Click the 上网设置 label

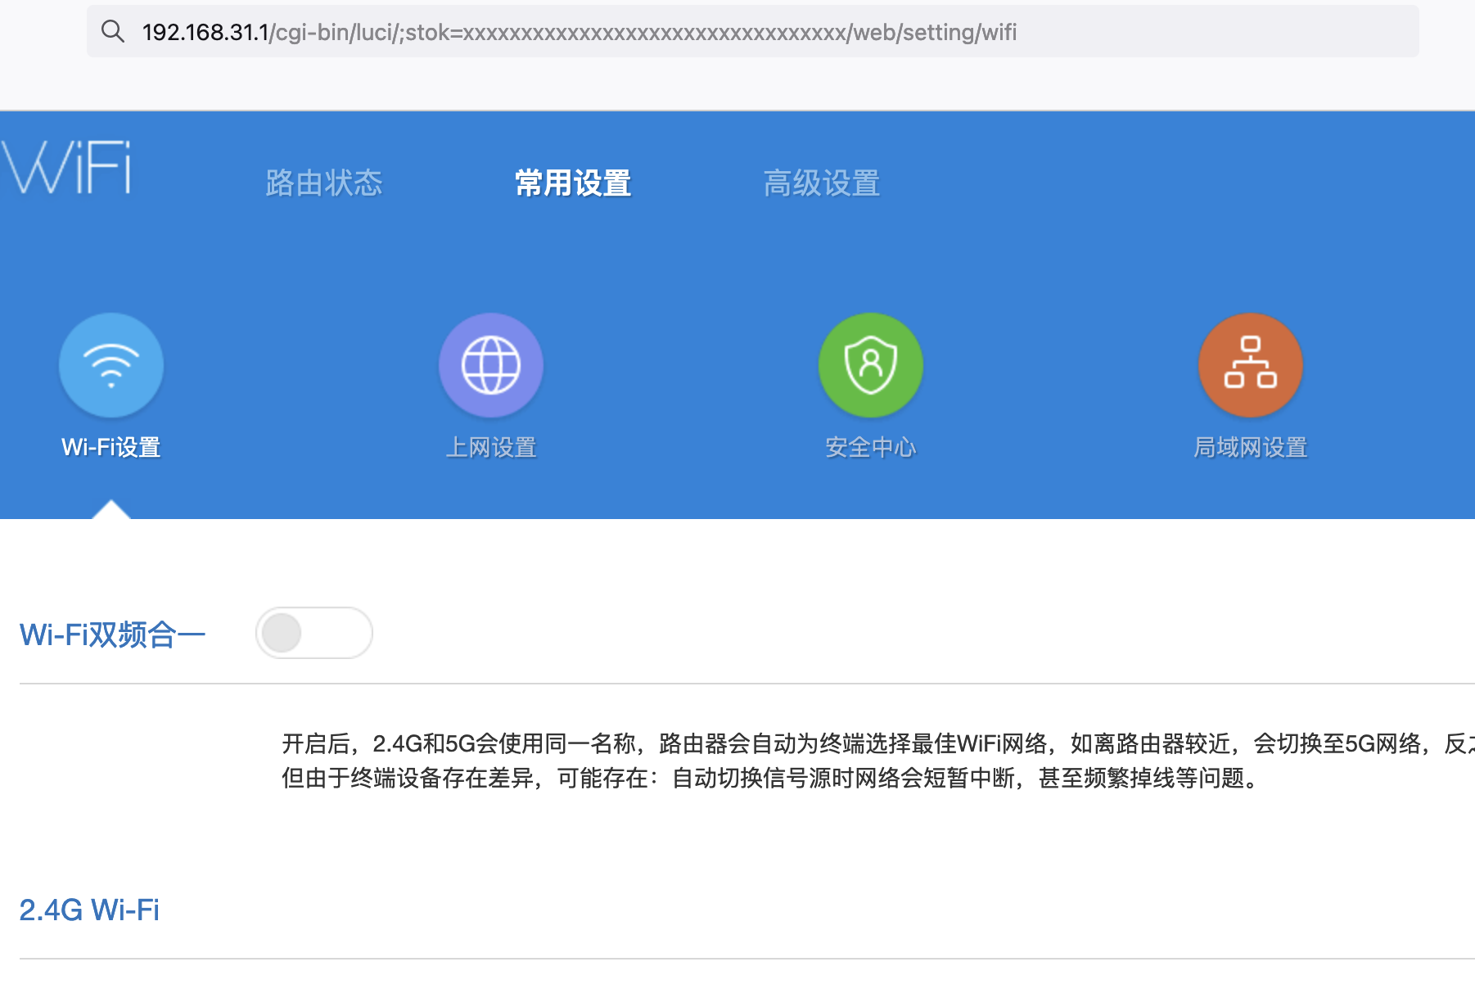pyautogui.click(x=491, y=447)
